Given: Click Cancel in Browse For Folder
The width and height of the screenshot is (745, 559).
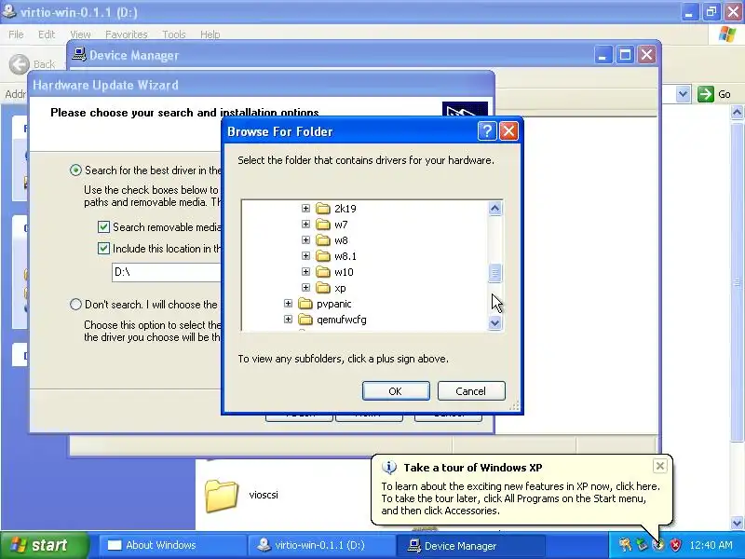Looking at the screenshot, I should pyautogui.click(x=471, y=390).
